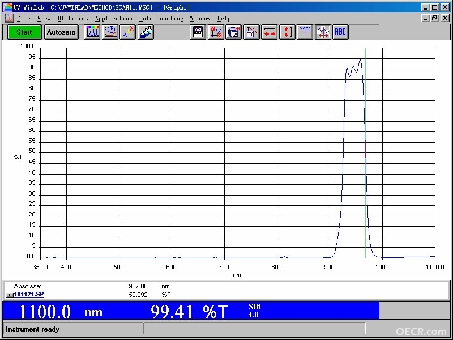453x340 pixels.
Task: Click the calculator report toolbar icon
Action: [198, 32]
